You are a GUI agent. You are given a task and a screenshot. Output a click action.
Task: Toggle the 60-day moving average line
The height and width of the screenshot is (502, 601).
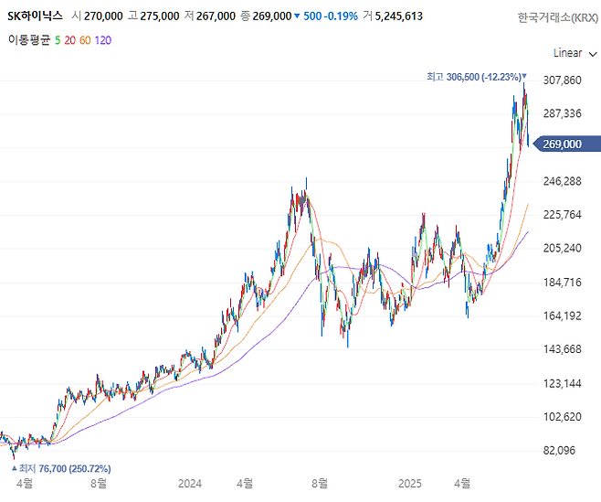coord(86,40)
